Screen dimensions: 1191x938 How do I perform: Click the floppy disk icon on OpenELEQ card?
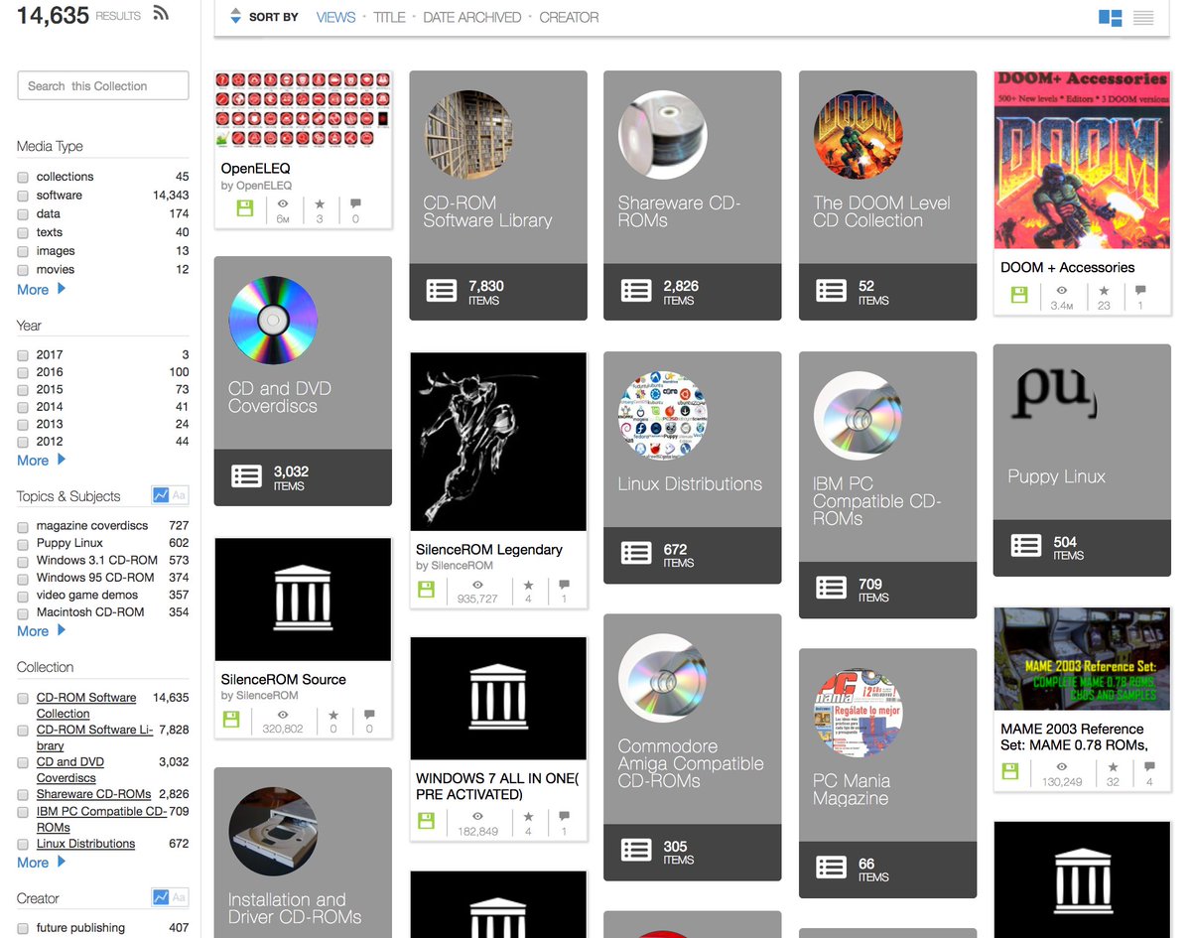245,208
